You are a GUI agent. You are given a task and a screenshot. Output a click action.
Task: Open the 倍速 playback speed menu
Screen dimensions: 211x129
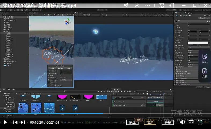click(132, 122)
